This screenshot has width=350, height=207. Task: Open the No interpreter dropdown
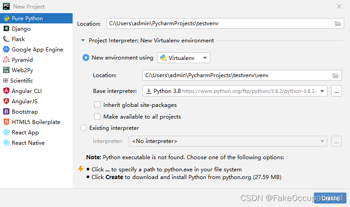click(228, 141)
